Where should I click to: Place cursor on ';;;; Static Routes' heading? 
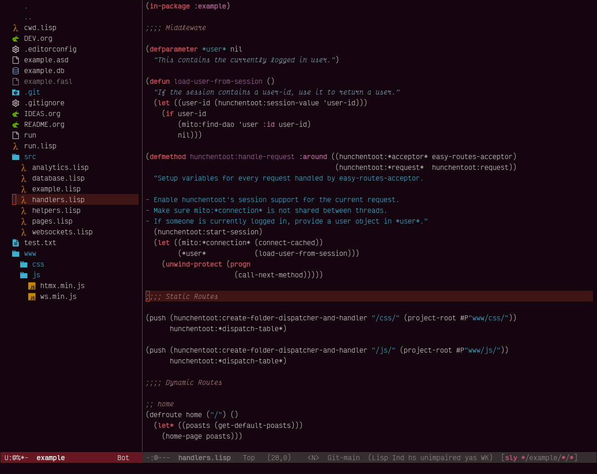coord(182,297)
